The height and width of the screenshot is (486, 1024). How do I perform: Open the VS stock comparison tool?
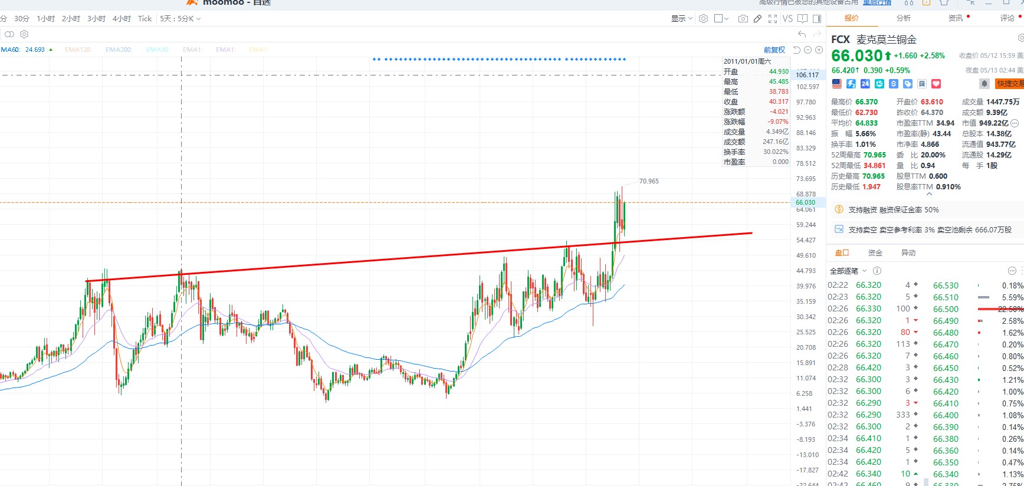tap(787, 19)
